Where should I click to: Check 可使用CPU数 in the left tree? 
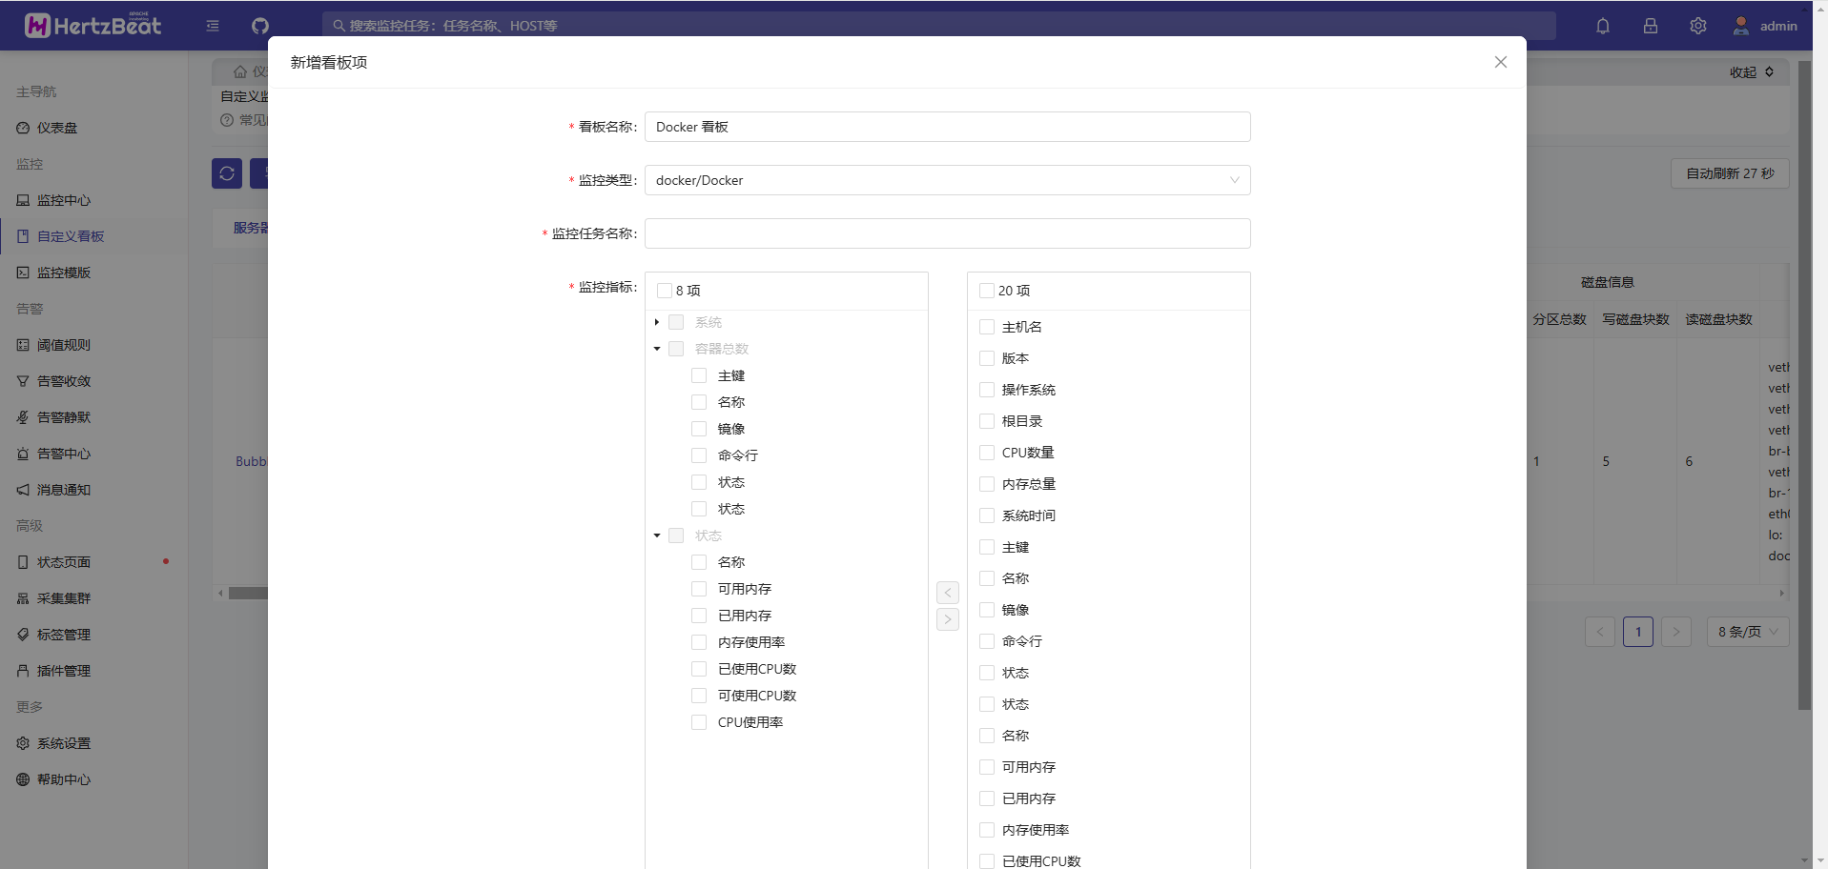(699, 696)
